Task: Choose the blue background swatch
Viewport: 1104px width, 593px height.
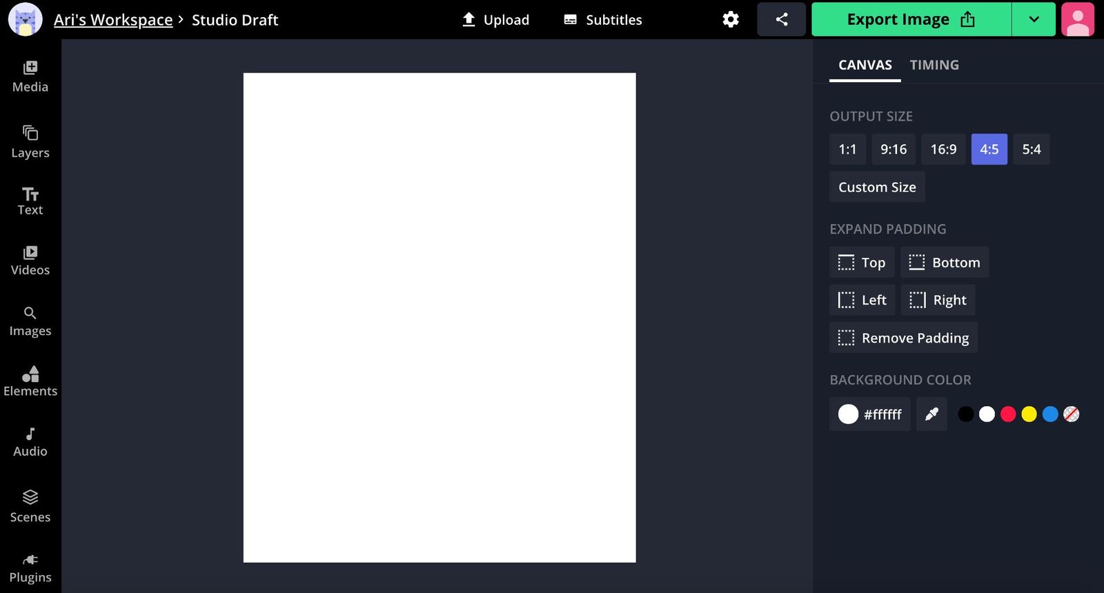Action: pos(1050,414)
